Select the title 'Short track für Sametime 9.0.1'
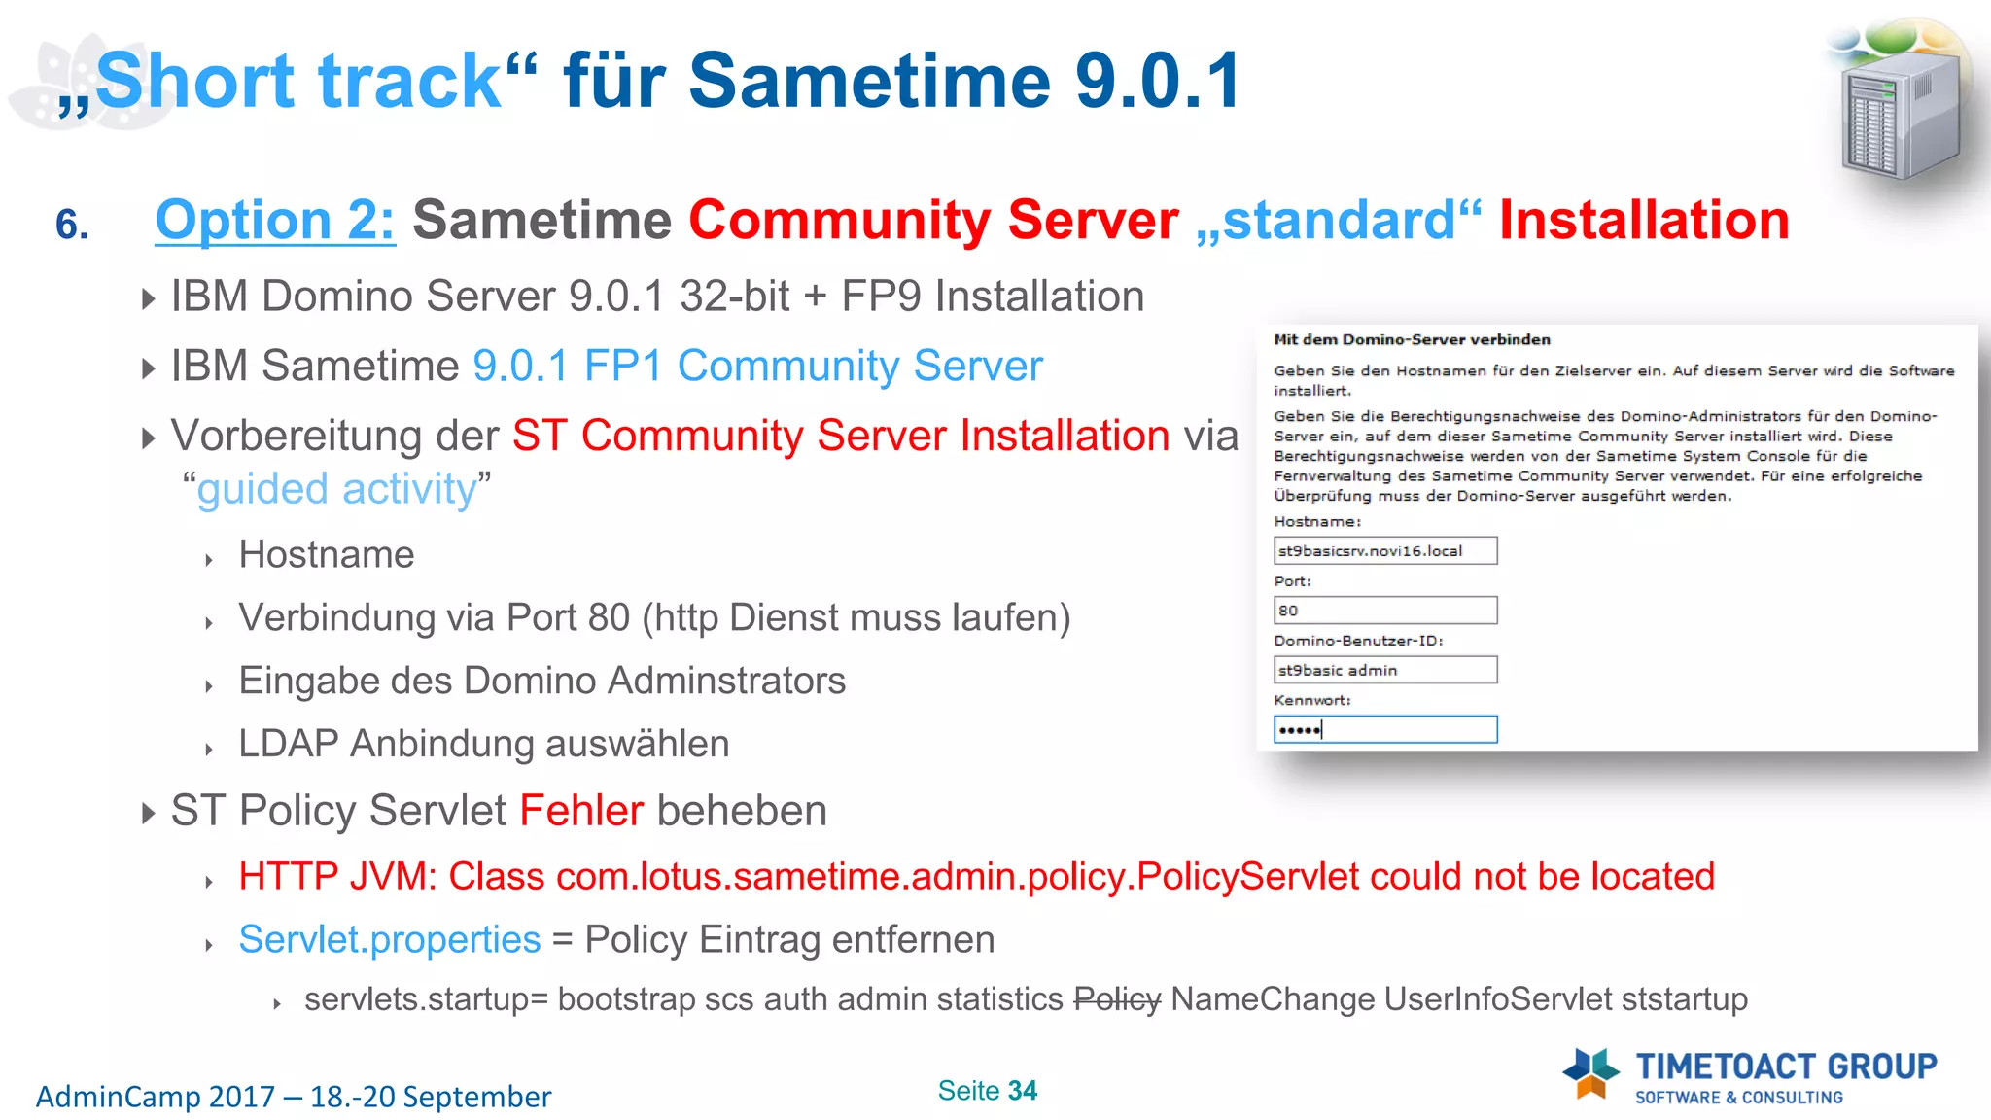Viewport: 1991px width, 1120px height. (x=649, y=81)
